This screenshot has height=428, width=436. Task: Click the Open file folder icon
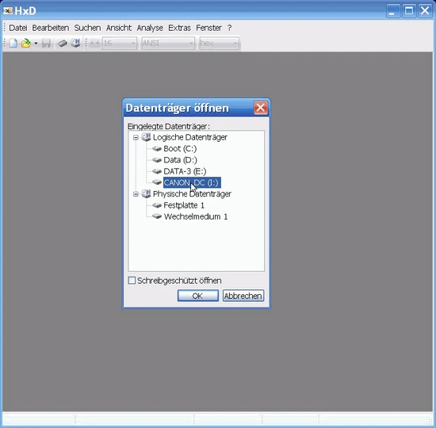25,44
